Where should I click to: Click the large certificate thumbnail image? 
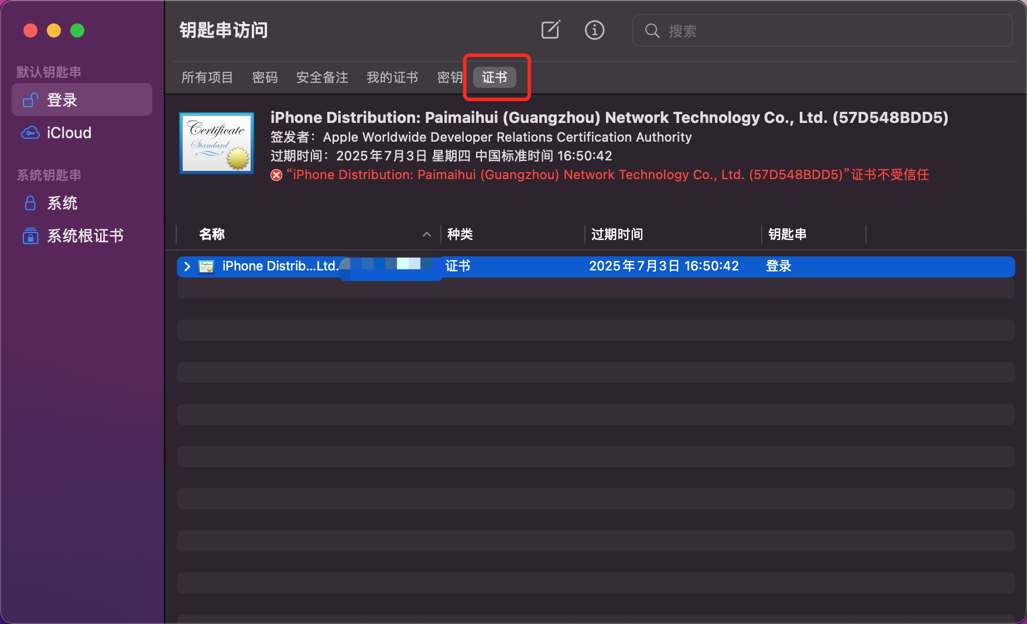pos(217,143)
